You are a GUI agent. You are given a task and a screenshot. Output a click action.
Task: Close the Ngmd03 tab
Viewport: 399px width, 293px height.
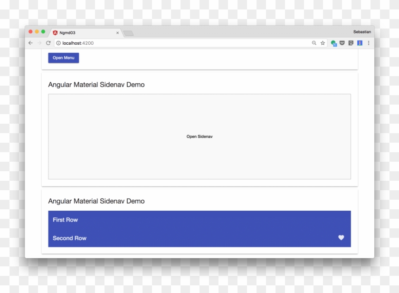[x=117, y=33]
